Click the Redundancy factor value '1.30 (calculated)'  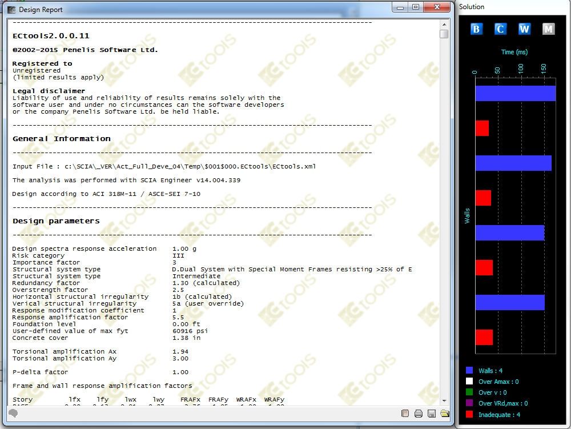206,283
